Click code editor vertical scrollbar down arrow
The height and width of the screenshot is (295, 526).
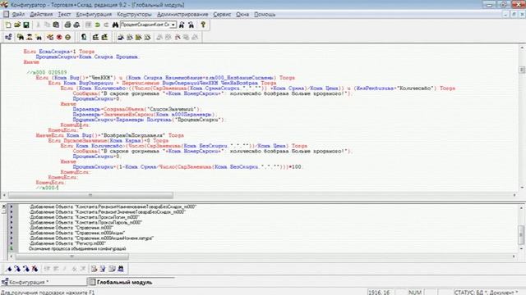point(522,188)
